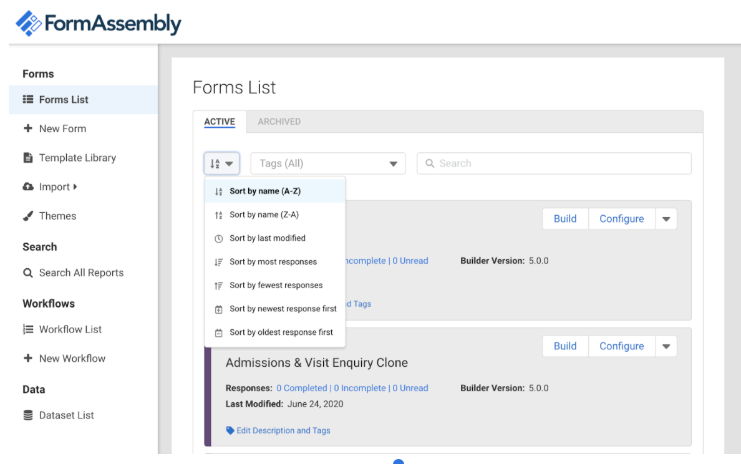Open 0 Incomplete link for Admissions Clone
Screen dimensions: 741x464
pyautogui.click(x=360, y=388)
